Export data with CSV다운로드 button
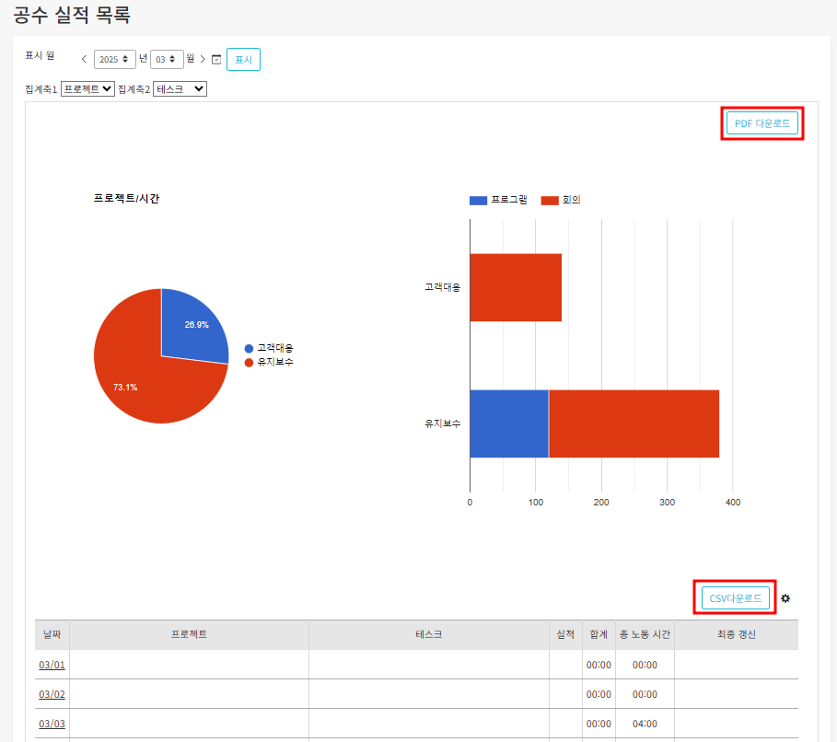 (x=735, y=598)
